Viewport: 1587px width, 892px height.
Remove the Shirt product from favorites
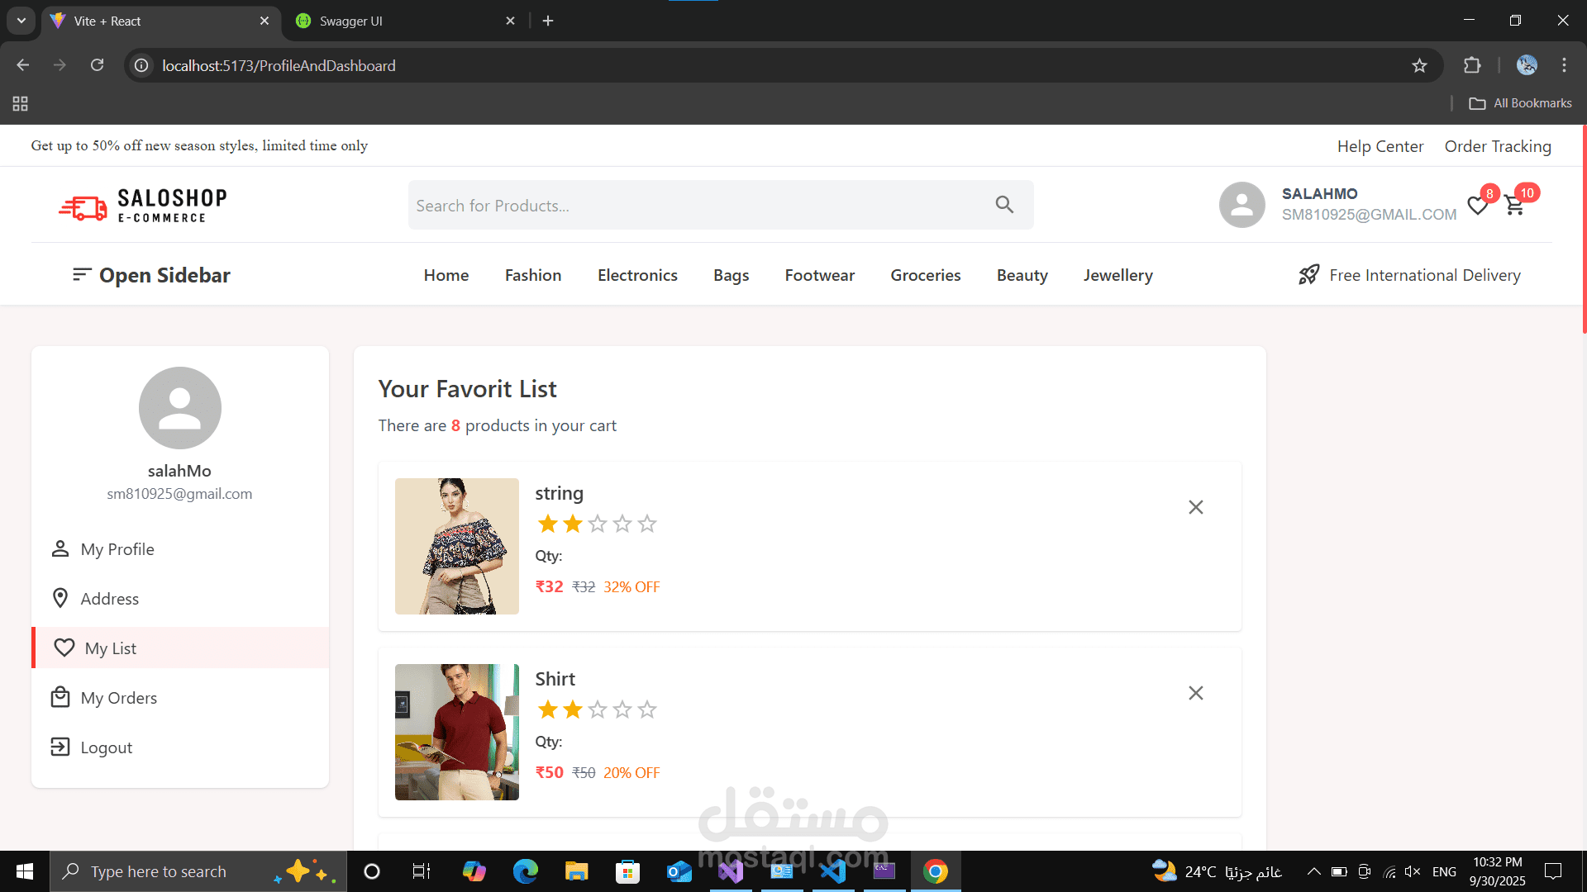click(x=1195, y=693)
